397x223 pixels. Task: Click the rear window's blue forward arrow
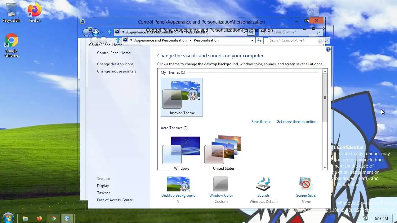pos(95,32)
